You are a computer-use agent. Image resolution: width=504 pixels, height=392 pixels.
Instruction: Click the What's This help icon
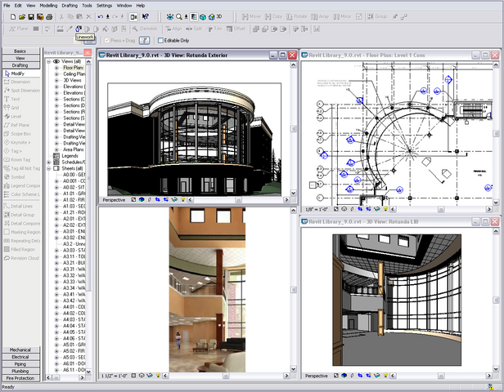(x=146, y=16)
